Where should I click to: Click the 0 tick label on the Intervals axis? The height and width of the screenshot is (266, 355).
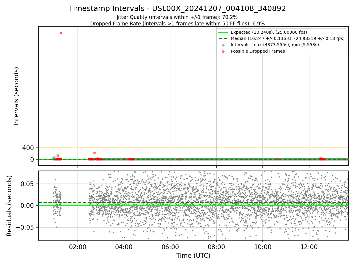32,159
